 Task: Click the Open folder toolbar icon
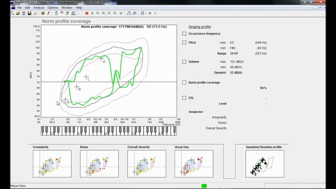(18, 13)
